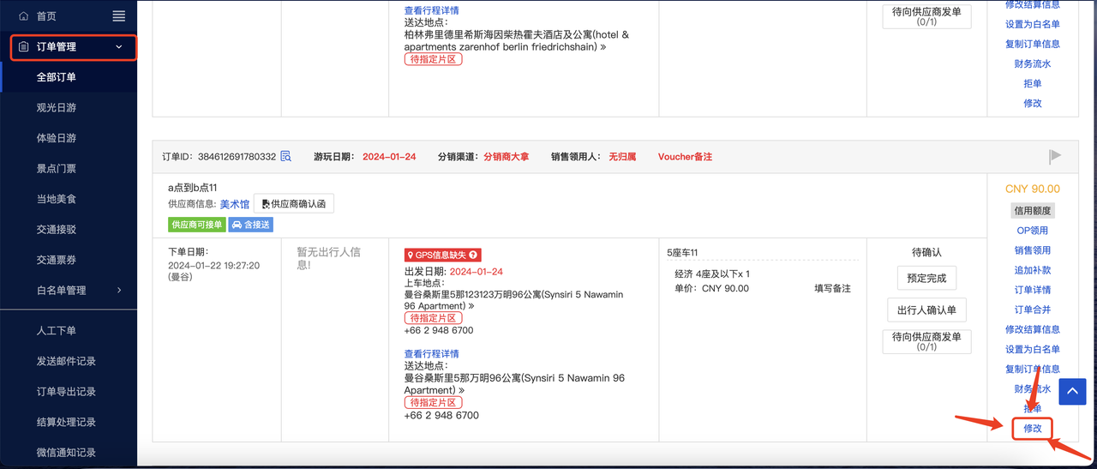The image size is (1097, 469).
Task: Click 待向供应商发单 button in the top order
Action: pos(926,16)
